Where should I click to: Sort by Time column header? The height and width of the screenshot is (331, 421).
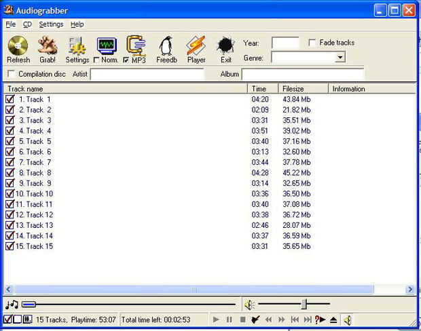pos(263,89)
